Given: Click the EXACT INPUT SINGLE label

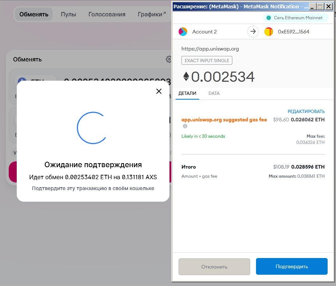Looking at the screenshot, I should click(x=207, y=60).
